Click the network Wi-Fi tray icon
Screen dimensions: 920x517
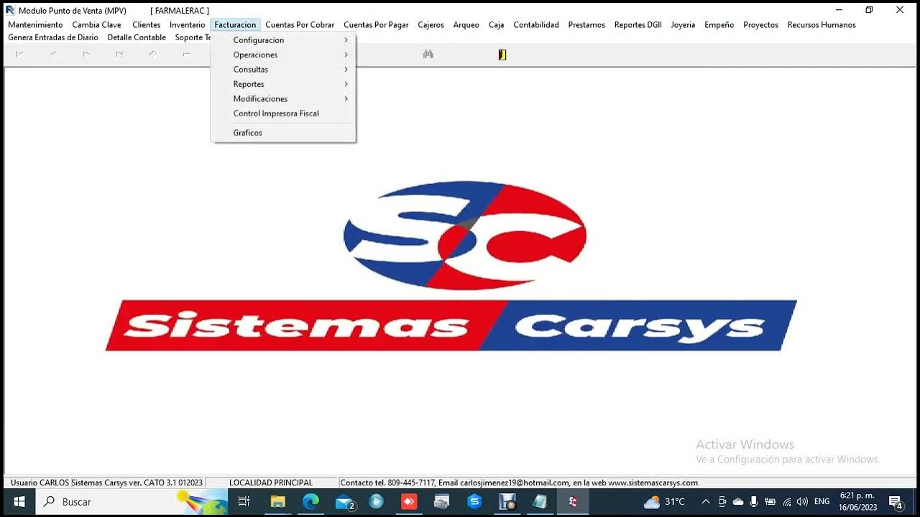787,502
